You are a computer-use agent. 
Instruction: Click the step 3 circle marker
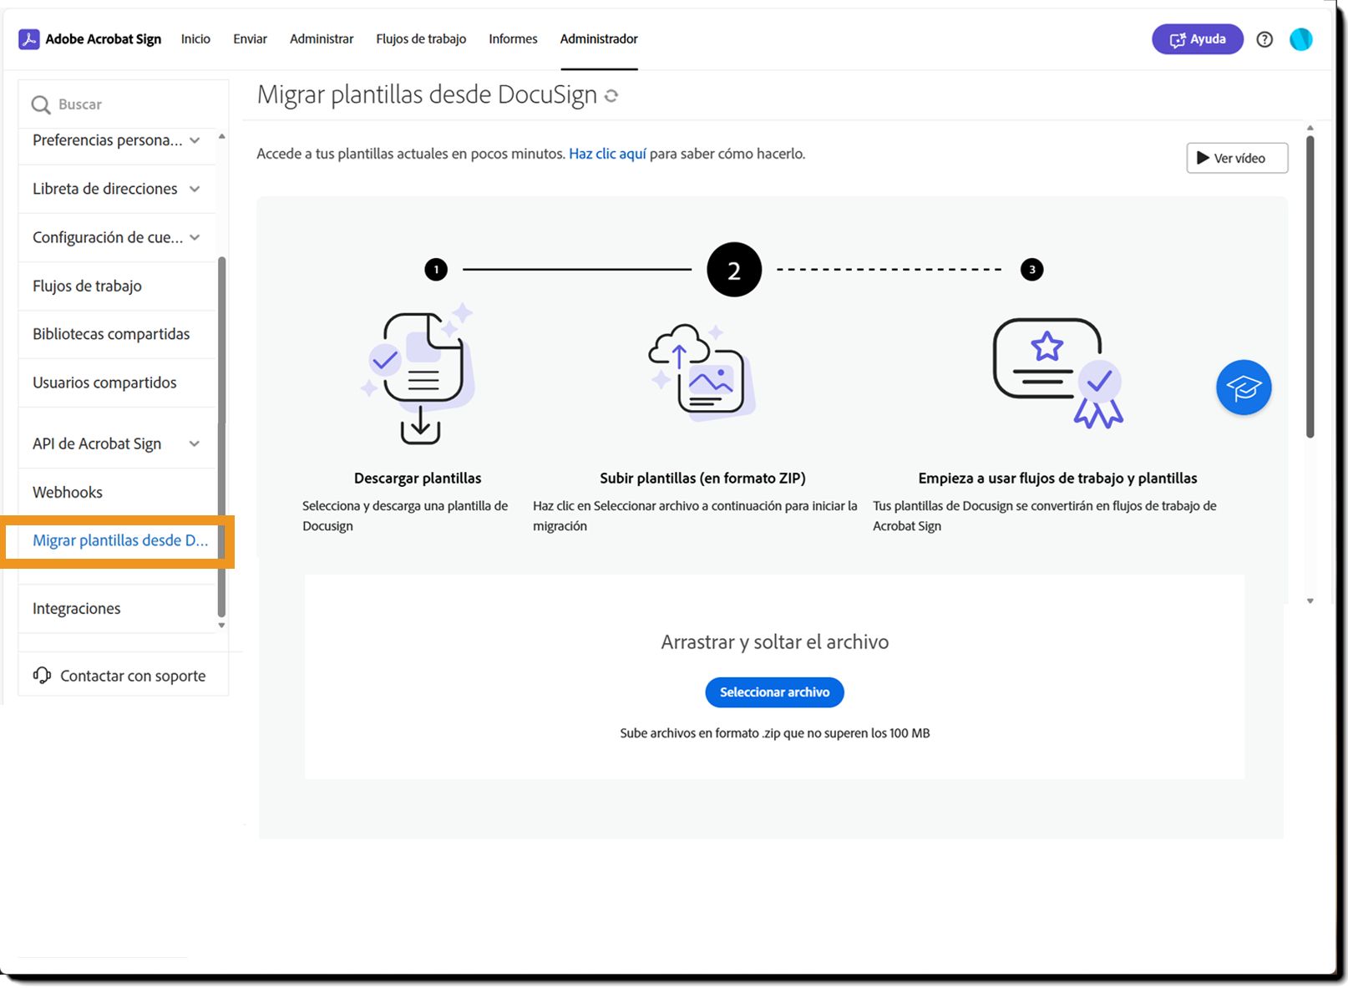pyautogui.click(x=1031, y=270)
